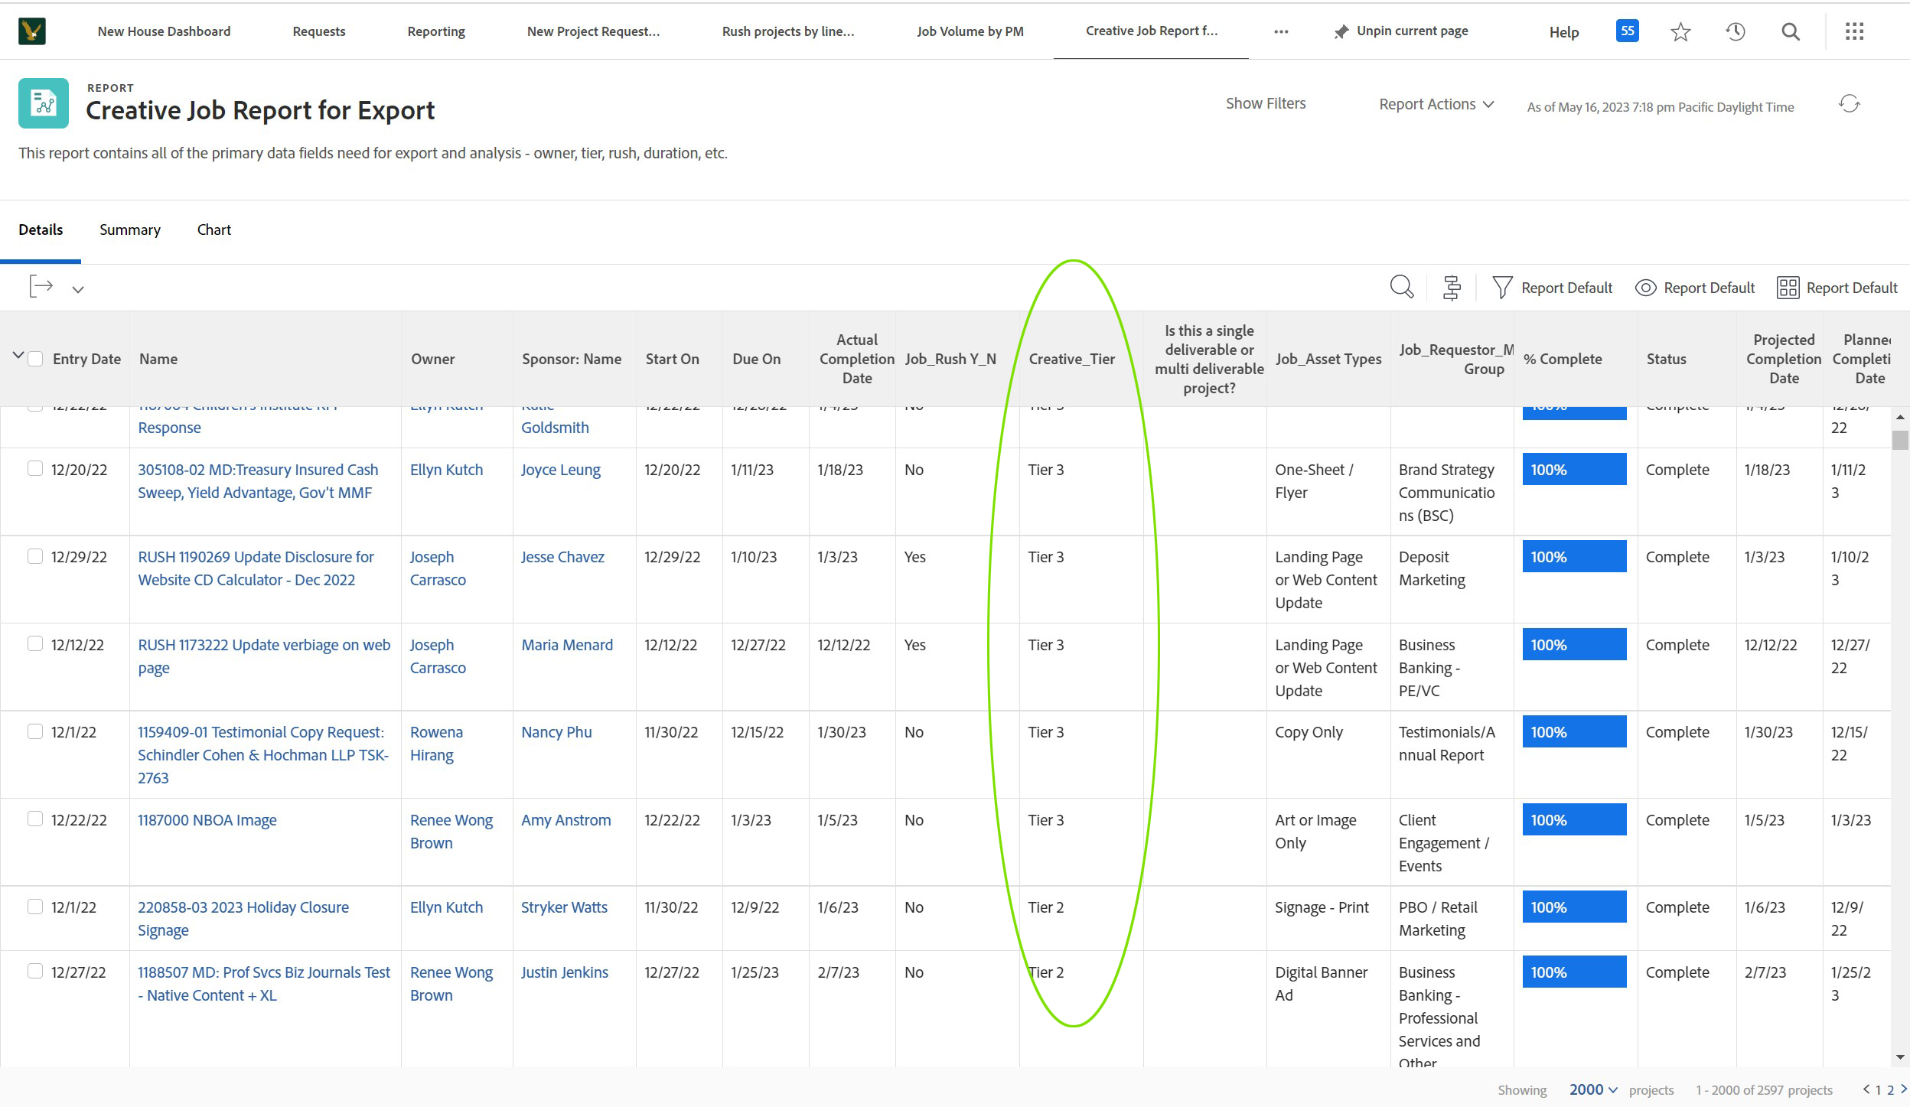Open the recent items clock icon
Viewport: 1910px width, 1107px height.
coord(1736,32)
